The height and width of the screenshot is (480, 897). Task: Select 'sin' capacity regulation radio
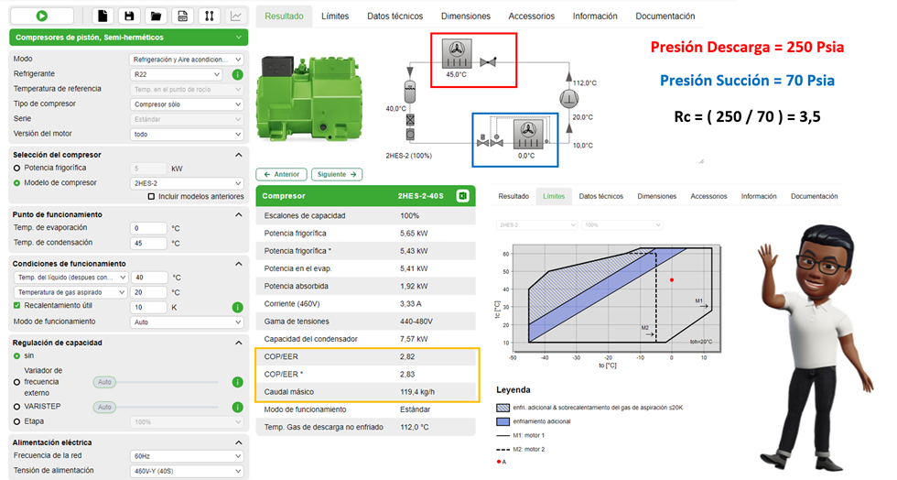16,356
